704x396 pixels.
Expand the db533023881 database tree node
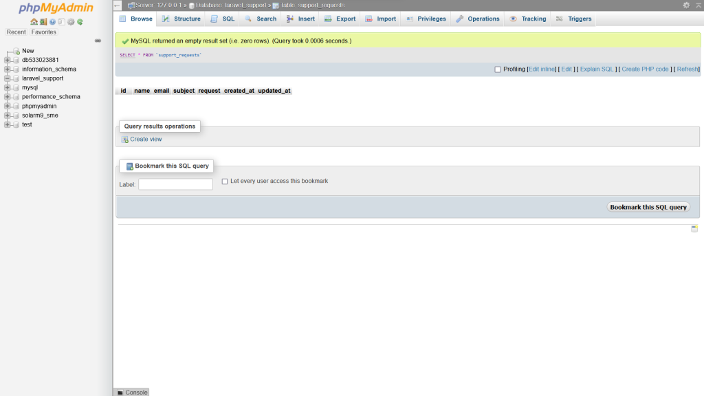point(7,60)
